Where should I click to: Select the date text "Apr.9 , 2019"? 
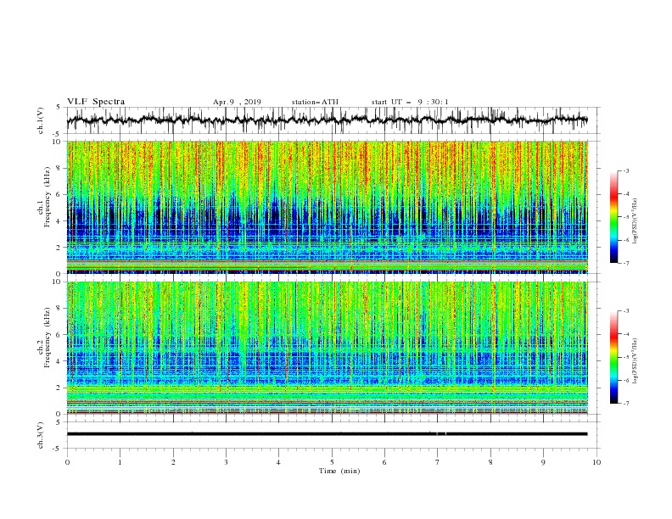tap(237, 102)
